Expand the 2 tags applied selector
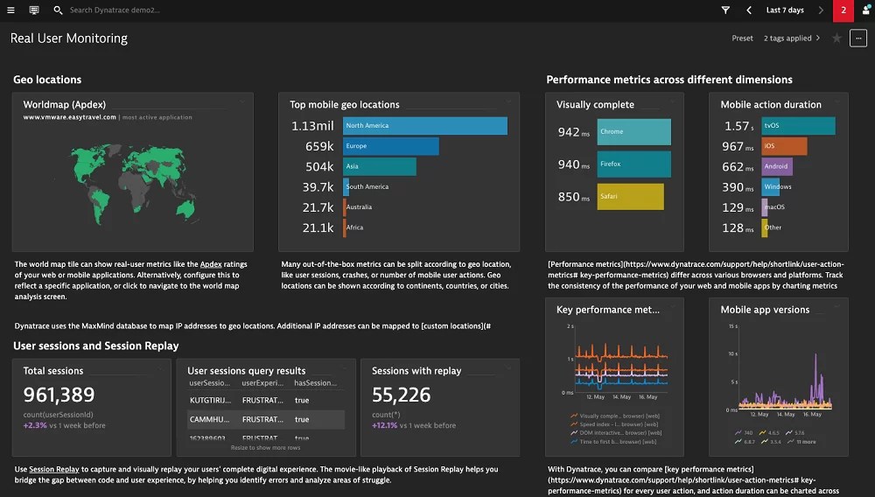This screenshot has width=875, height=497. point(791,38)
